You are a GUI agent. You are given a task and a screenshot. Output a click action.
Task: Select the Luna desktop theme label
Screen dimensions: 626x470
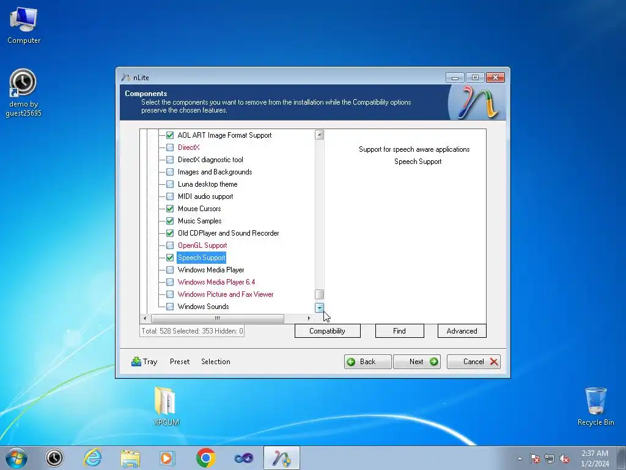click(208, 184)
